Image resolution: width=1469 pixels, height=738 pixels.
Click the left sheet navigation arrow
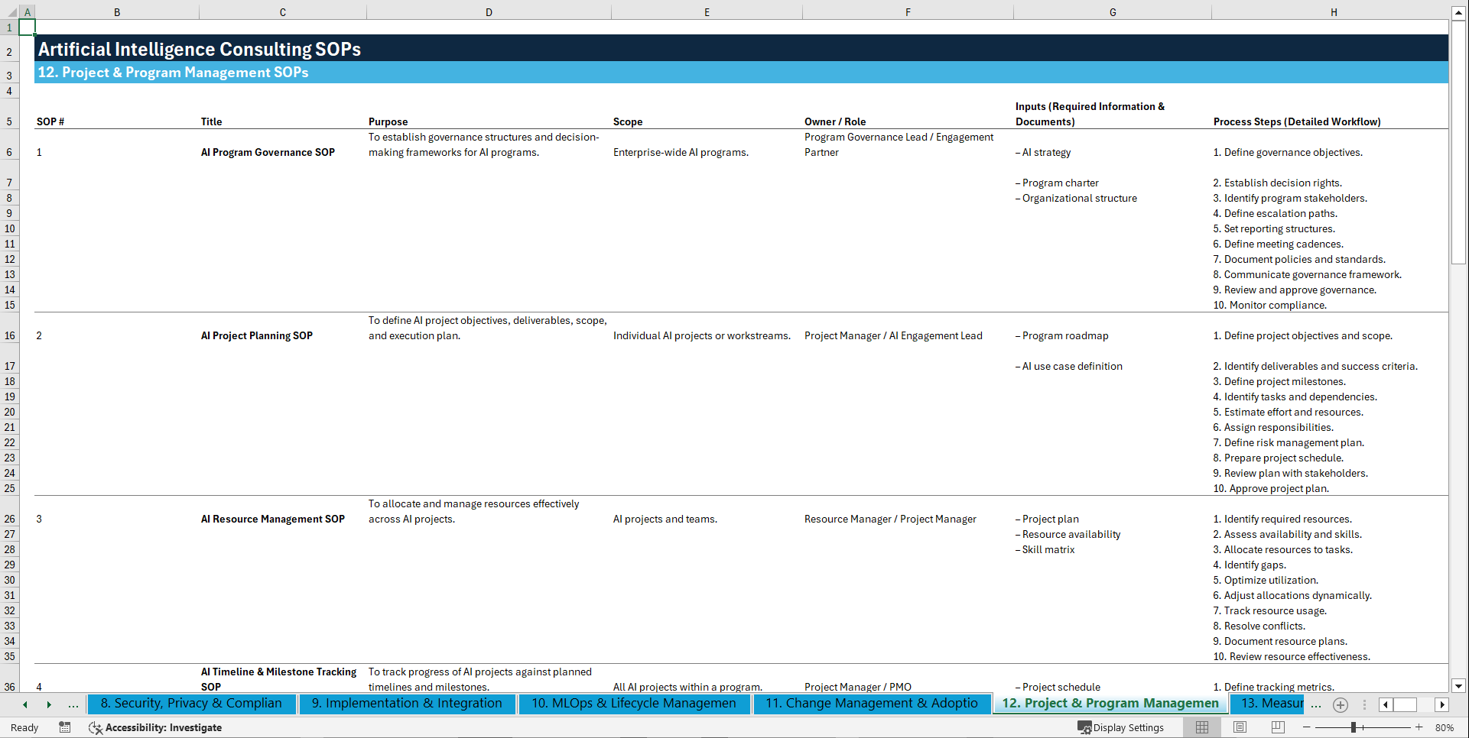click(24, 704)
